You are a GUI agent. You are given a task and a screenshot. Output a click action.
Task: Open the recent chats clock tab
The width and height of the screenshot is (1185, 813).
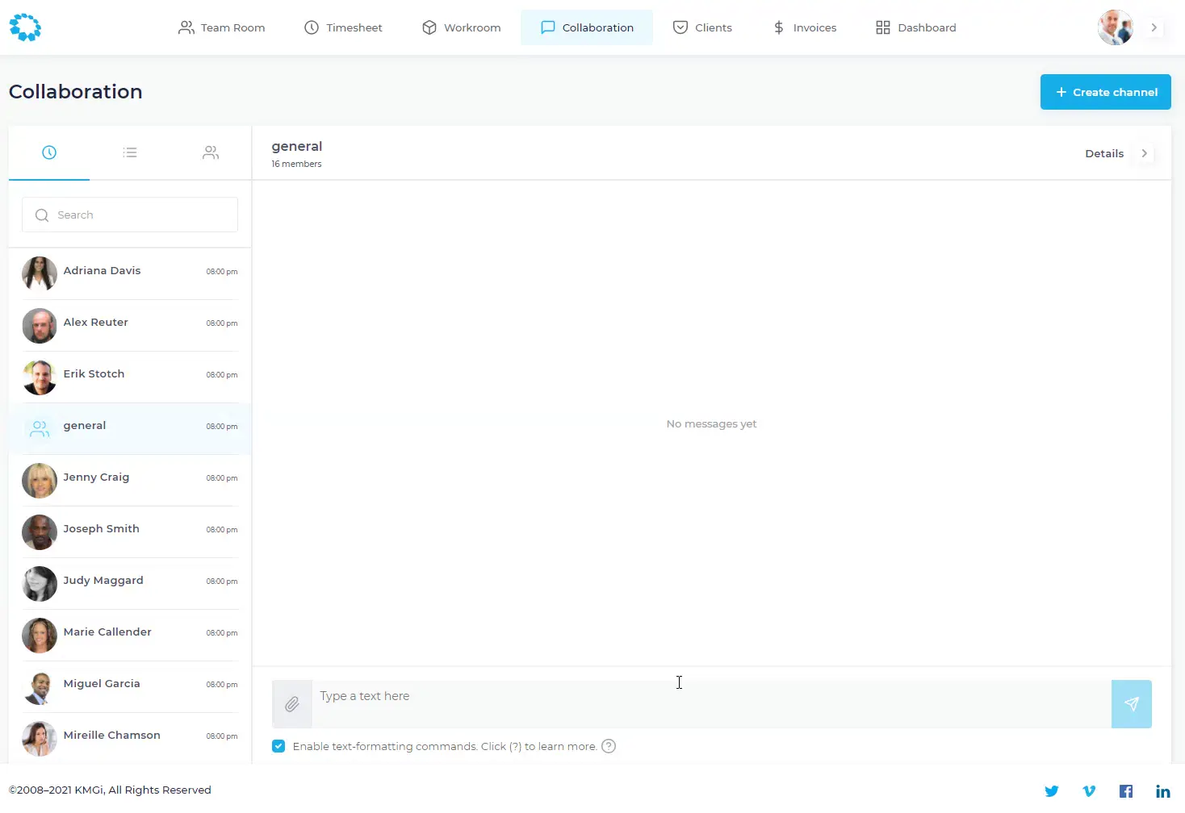[49, 152]
